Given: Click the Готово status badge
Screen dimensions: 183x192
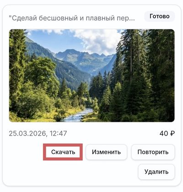Looking at the screenshot, I should 160,16.
